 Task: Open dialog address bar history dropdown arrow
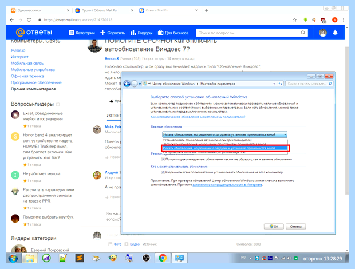coord(274,84)
